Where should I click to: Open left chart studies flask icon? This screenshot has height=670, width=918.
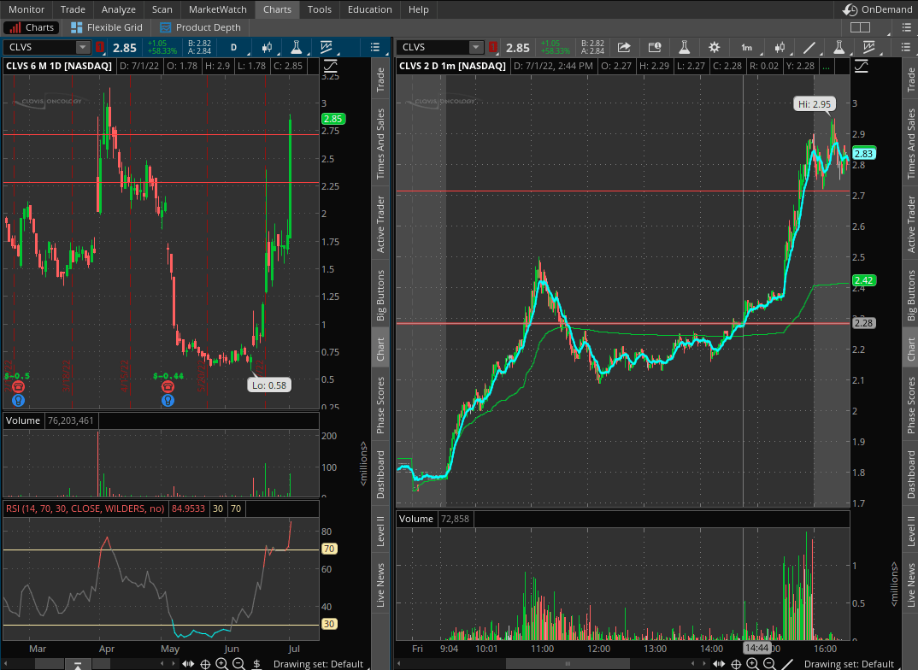pos(297,47)
